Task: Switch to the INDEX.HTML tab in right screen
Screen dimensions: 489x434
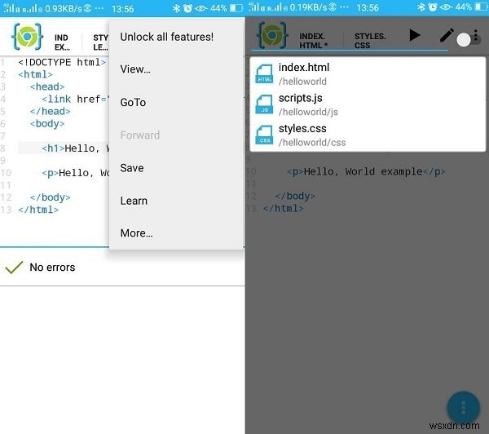Action: coord(313,41)
